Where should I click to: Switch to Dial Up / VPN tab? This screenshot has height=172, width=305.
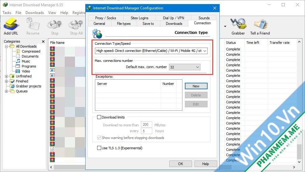174,18
